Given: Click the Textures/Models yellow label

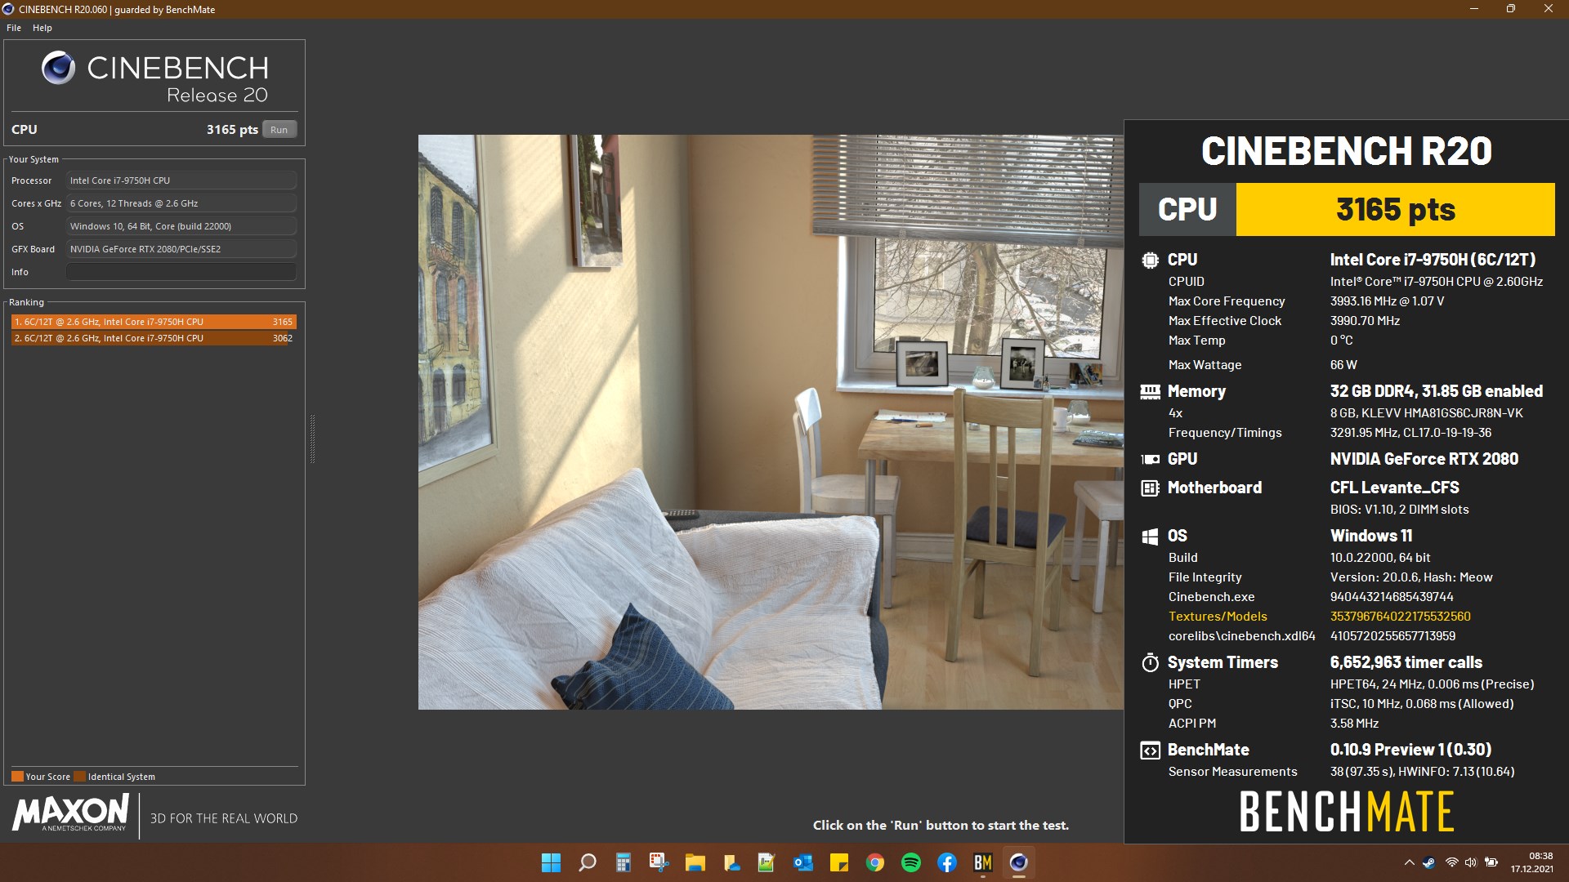Looking at the screenshot, I should (x=1218, y=617).
